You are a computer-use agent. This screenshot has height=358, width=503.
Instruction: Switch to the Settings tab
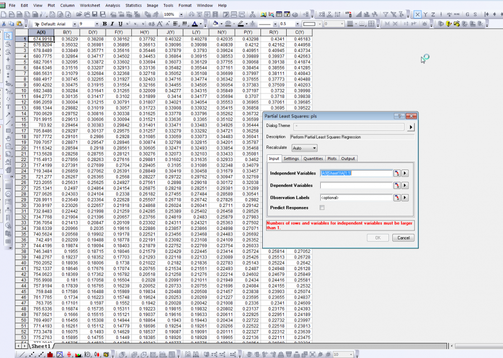coord(291,159)
